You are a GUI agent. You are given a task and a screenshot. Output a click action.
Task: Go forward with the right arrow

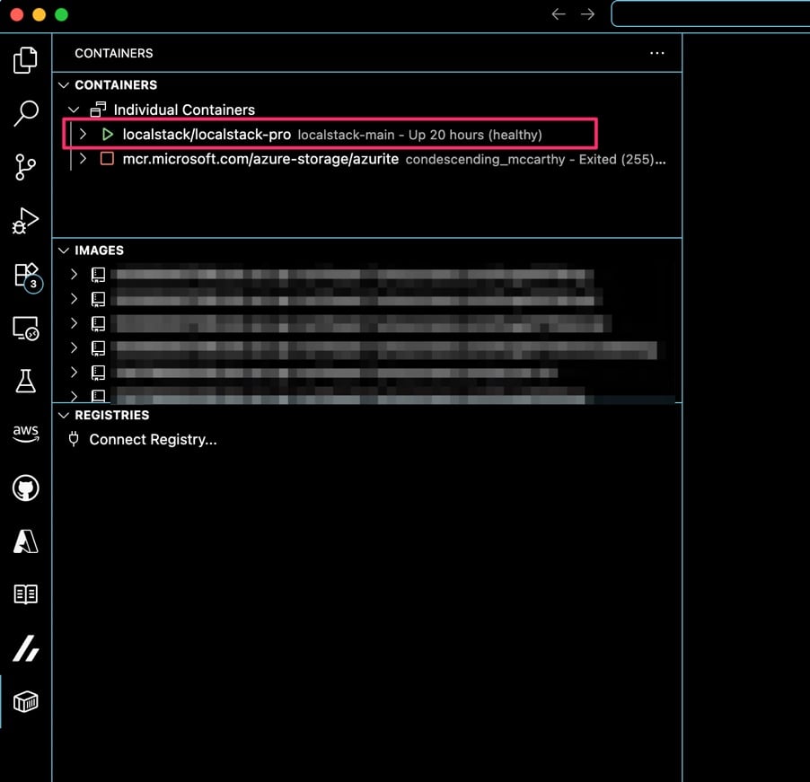point(587,14)
